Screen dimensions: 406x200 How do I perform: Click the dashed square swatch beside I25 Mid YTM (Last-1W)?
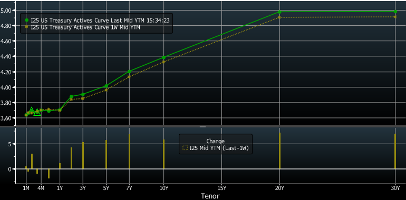point(185,148)
